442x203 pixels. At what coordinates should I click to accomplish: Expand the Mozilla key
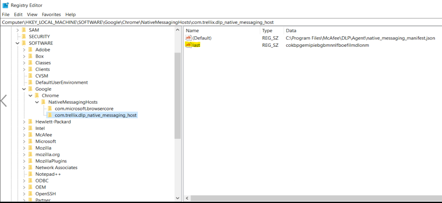pyautogui.click(x=24, y=148)
